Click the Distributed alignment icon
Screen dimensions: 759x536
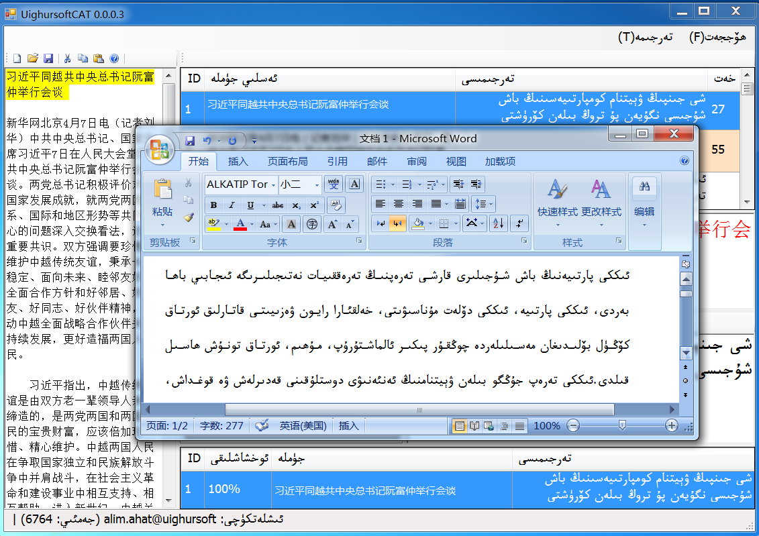click(x=460, y=204)
